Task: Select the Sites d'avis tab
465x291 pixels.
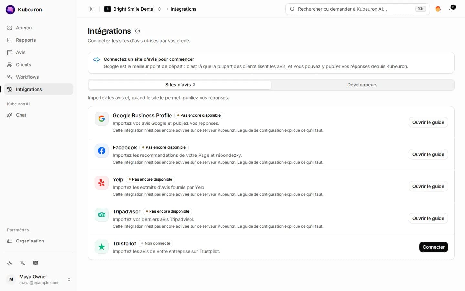Action: [x=180, y=85]
